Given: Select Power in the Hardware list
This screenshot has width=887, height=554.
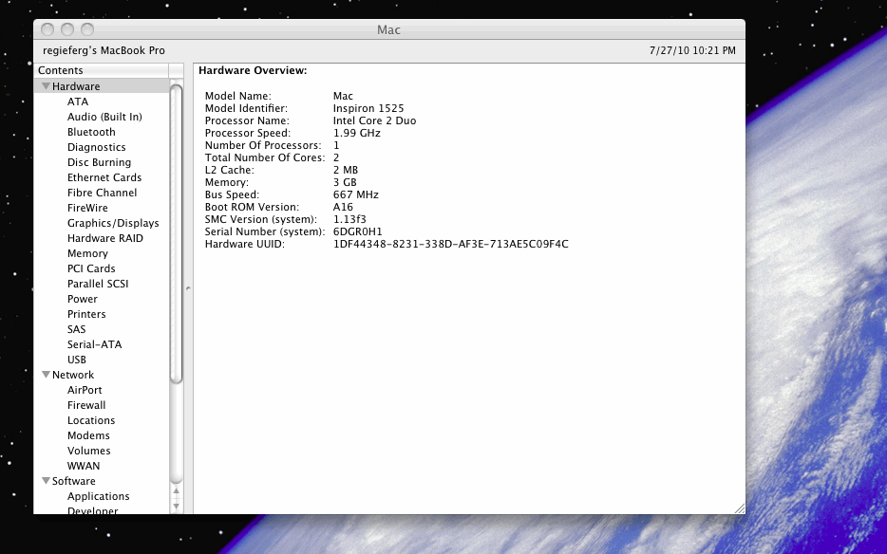Looking at the screenshot, I should click(82, 299).
